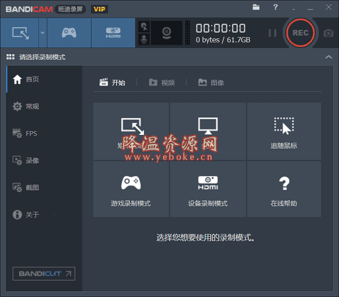Open the 截图 screenshot settings sidebar item
The width and height of the screenshot is (339, 297).
coord(44,187)
